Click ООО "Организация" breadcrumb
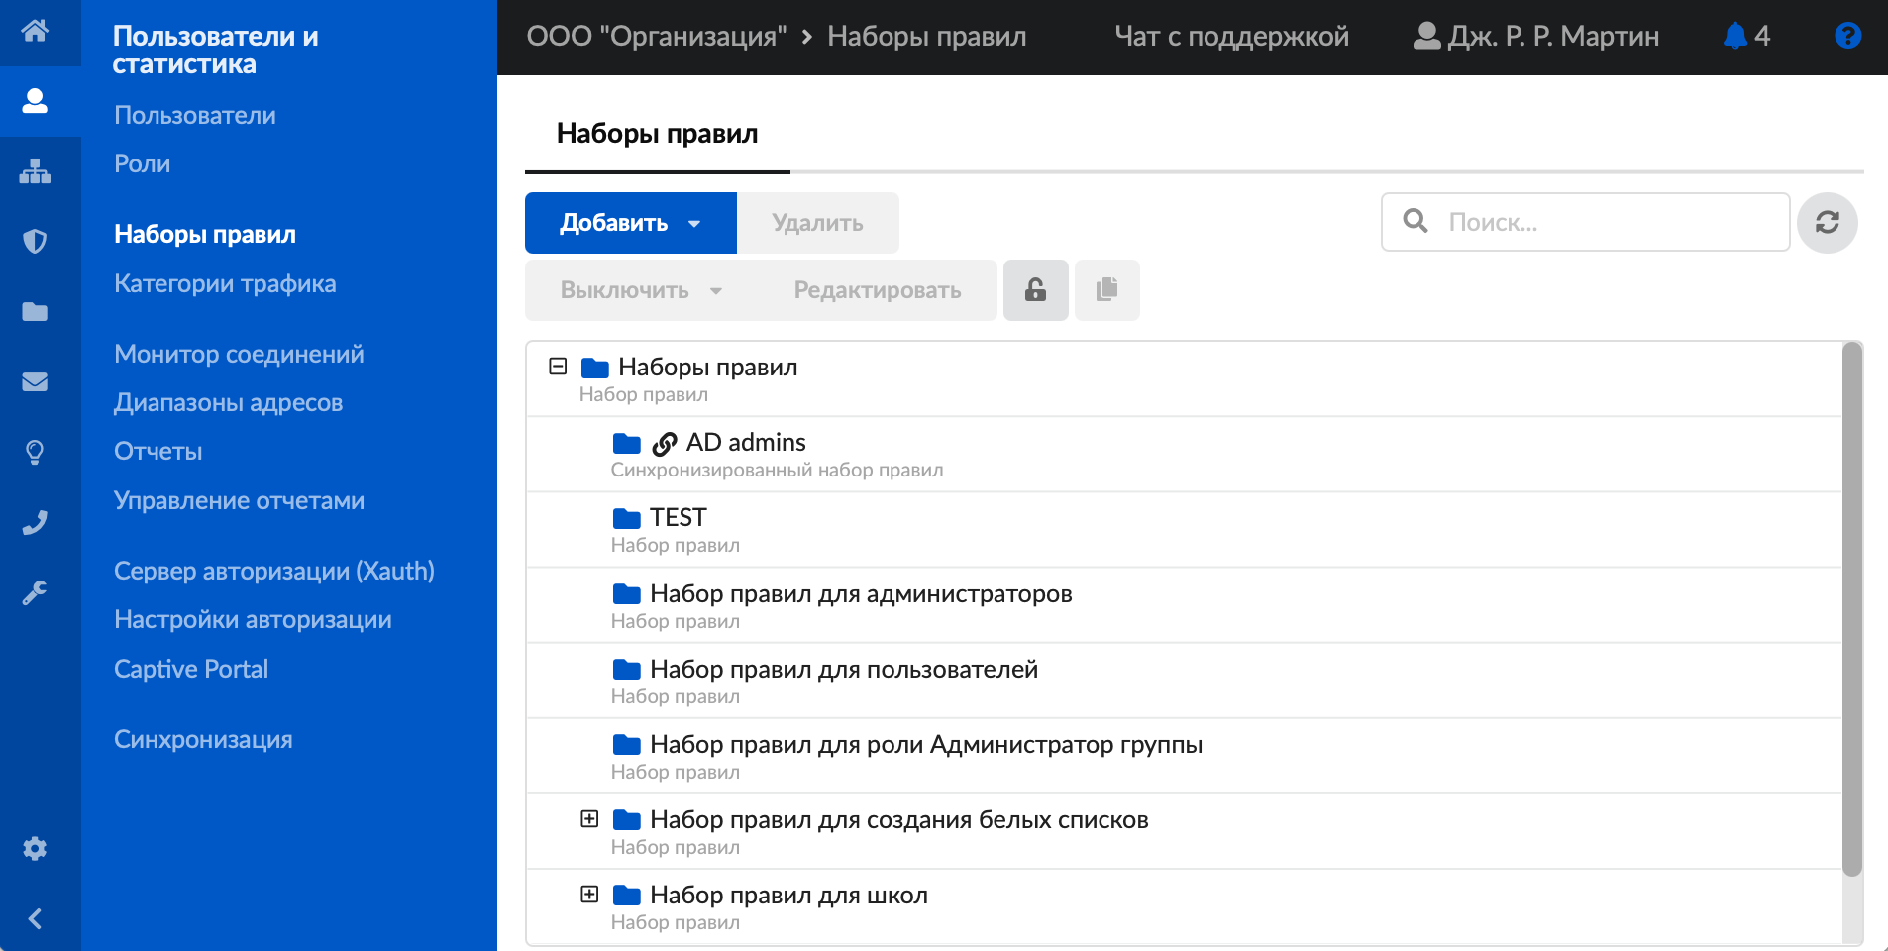 coord(657,37)
